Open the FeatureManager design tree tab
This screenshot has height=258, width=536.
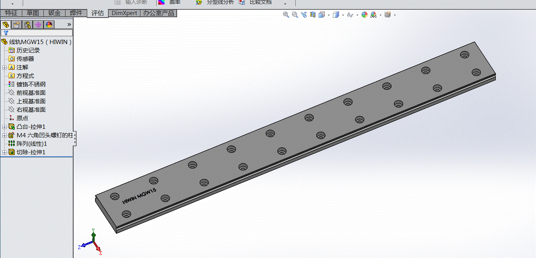(6, 25)
